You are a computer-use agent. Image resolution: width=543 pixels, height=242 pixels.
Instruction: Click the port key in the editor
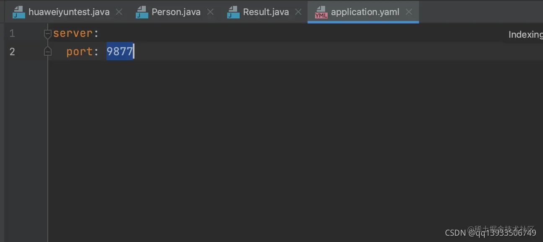[80, 51]
